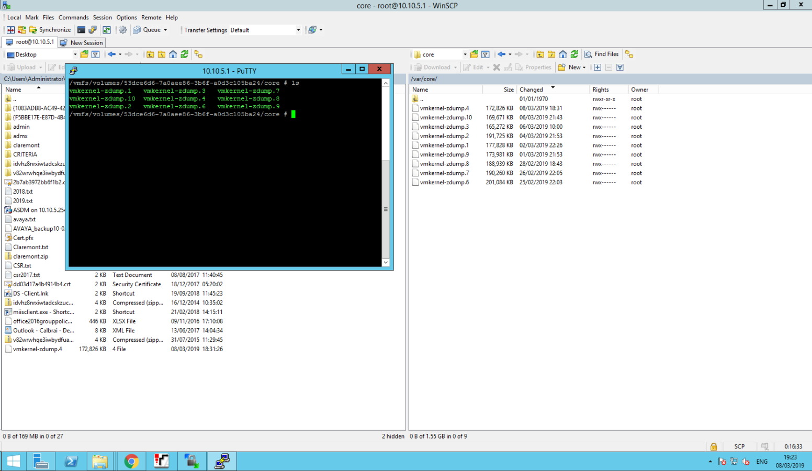Click the remote panel Back arrow

click(x=501, y=54)
